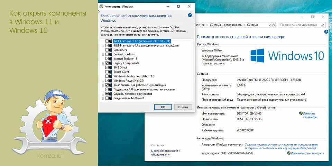Open help in Компоненты Windows dialog
The image size is (332, 166).
pyautogui.click(x=190, y=15)
